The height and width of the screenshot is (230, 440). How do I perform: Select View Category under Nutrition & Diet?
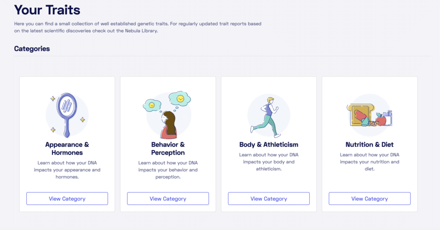[x=370, y=199]
